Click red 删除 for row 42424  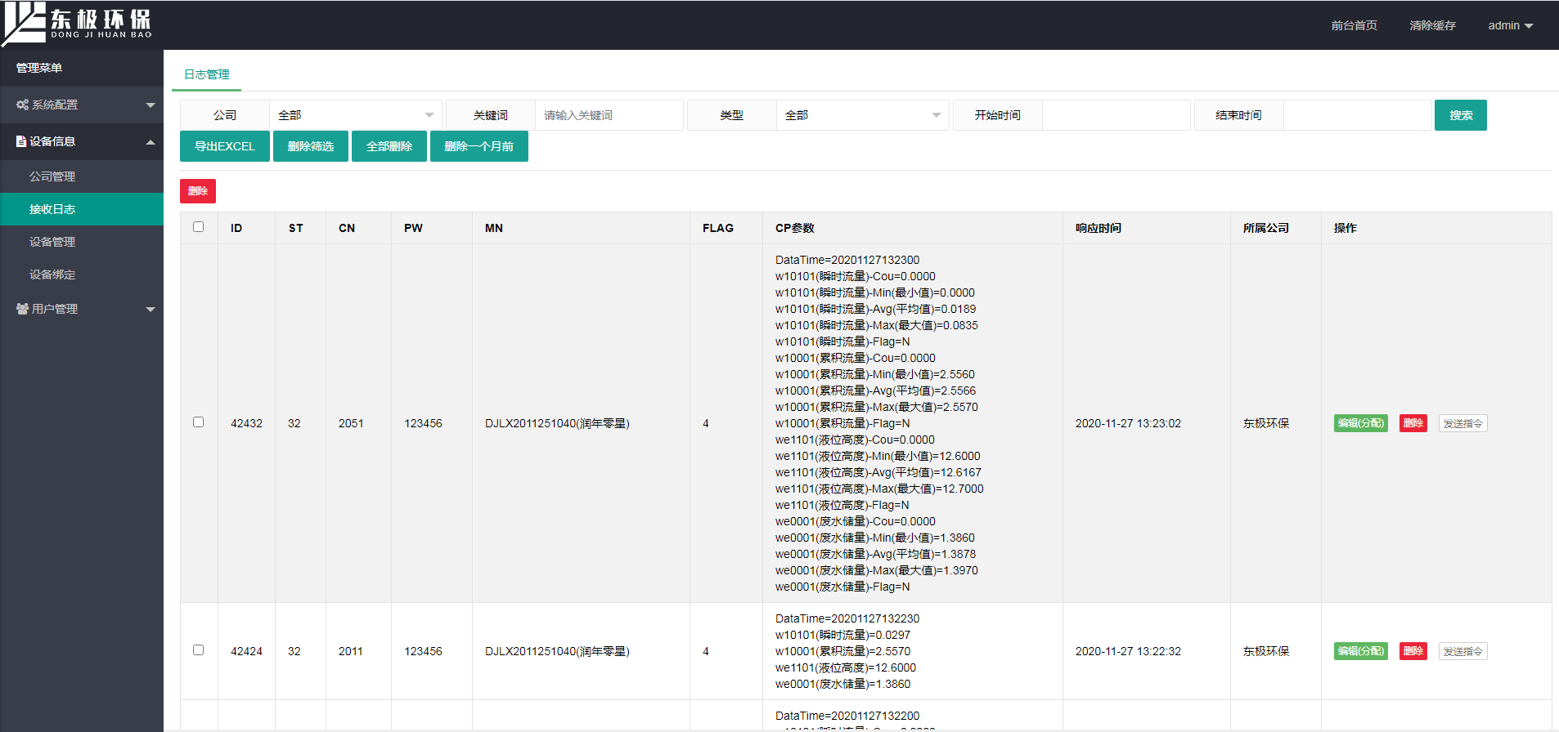click(1413, 651)
